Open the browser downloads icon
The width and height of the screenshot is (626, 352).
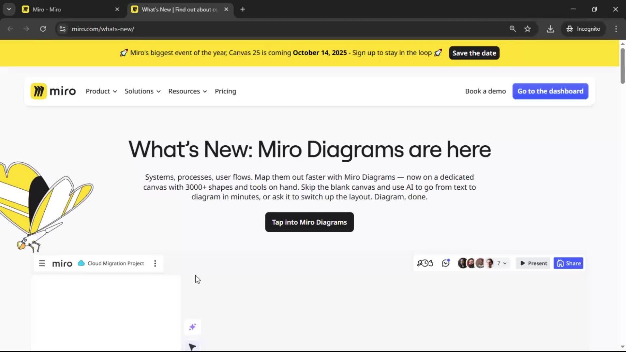(x=550, y=29)
